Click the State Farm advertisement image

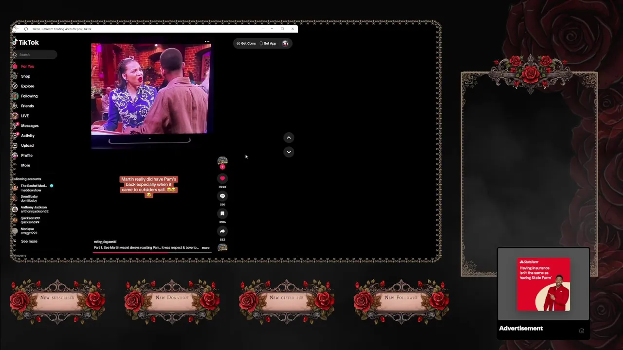(543, 284)
